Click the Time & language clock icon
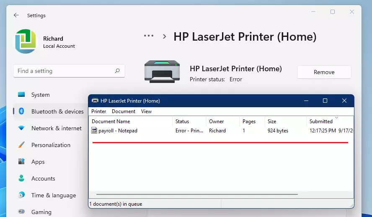372x217 pixels. point(21,195)
